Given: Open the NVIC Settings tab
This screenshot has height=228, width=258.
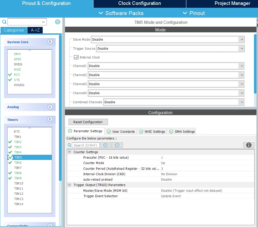Looking at the screenshot, I should [152, 131].
